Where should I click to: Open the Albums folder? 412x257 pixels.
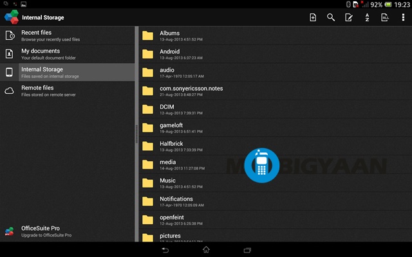(x=276, y=36)
